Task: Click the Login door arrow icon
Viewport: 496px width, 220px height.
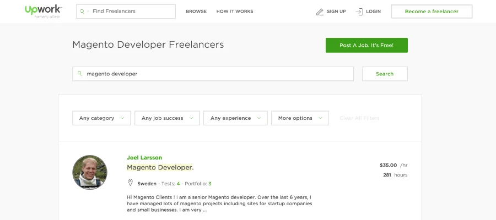Action: (x=359, y=12)
